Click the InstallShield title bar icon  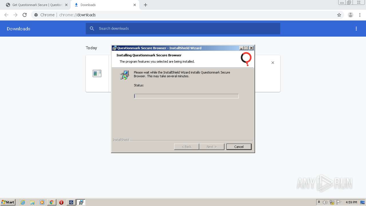(x=114, y=48)
